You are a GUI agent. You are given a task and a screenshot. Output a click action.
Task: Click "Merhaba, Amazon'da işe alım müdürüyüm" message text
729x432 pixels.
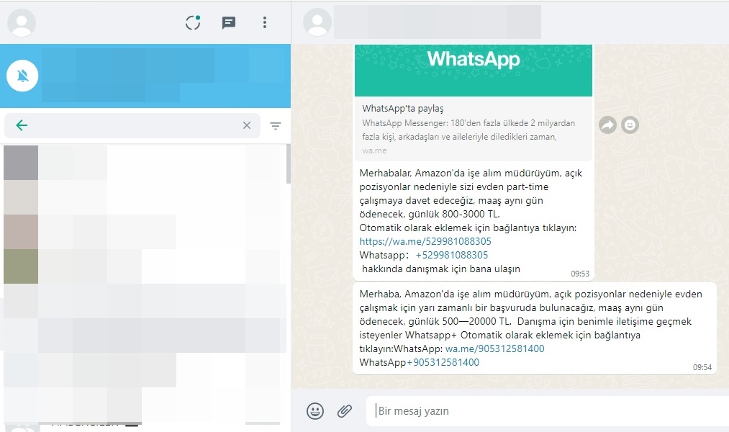pos(454,294)
